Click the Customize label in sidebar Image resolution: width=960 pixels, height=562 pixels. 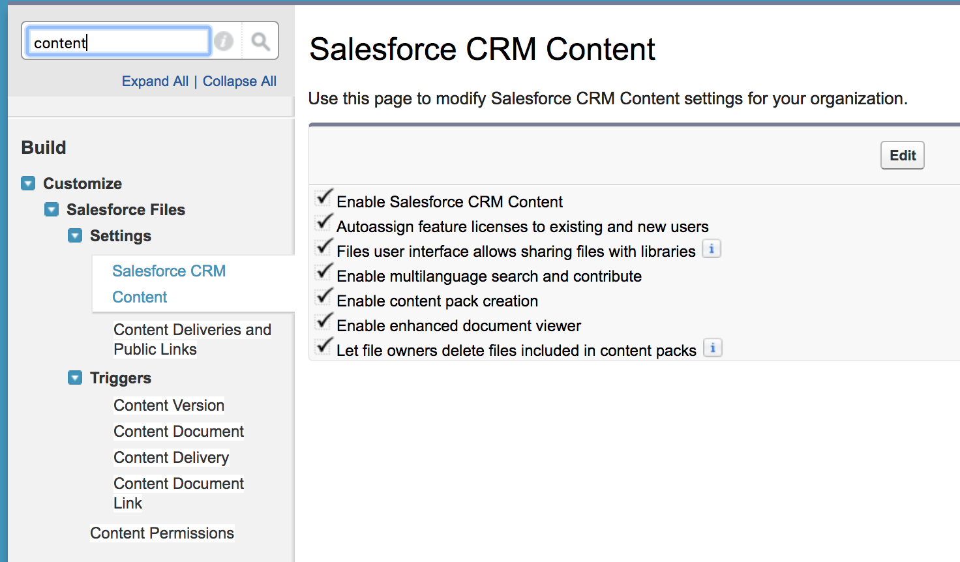click(83, 183)
